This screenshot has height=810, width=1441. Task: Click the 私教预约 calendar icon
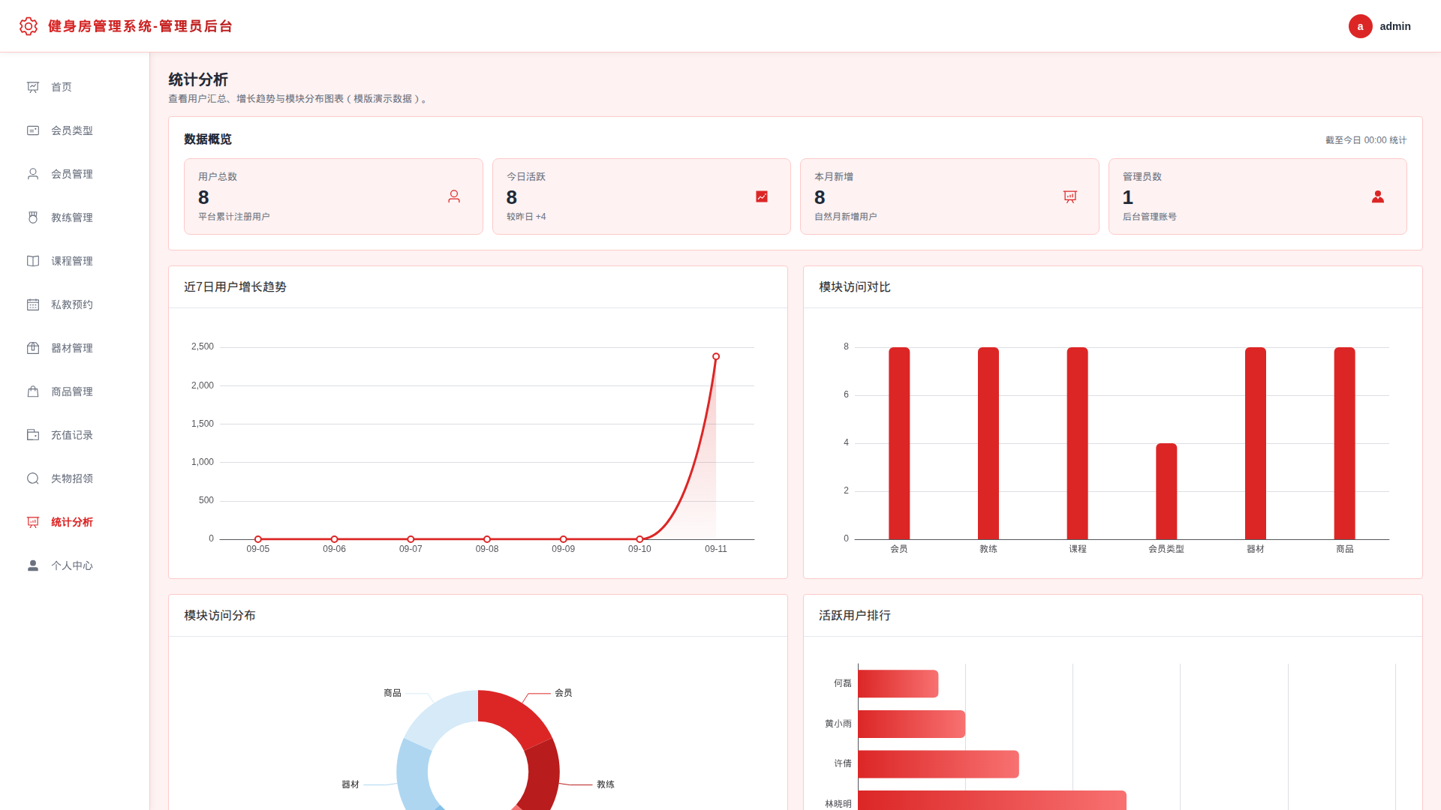(33, 304)
